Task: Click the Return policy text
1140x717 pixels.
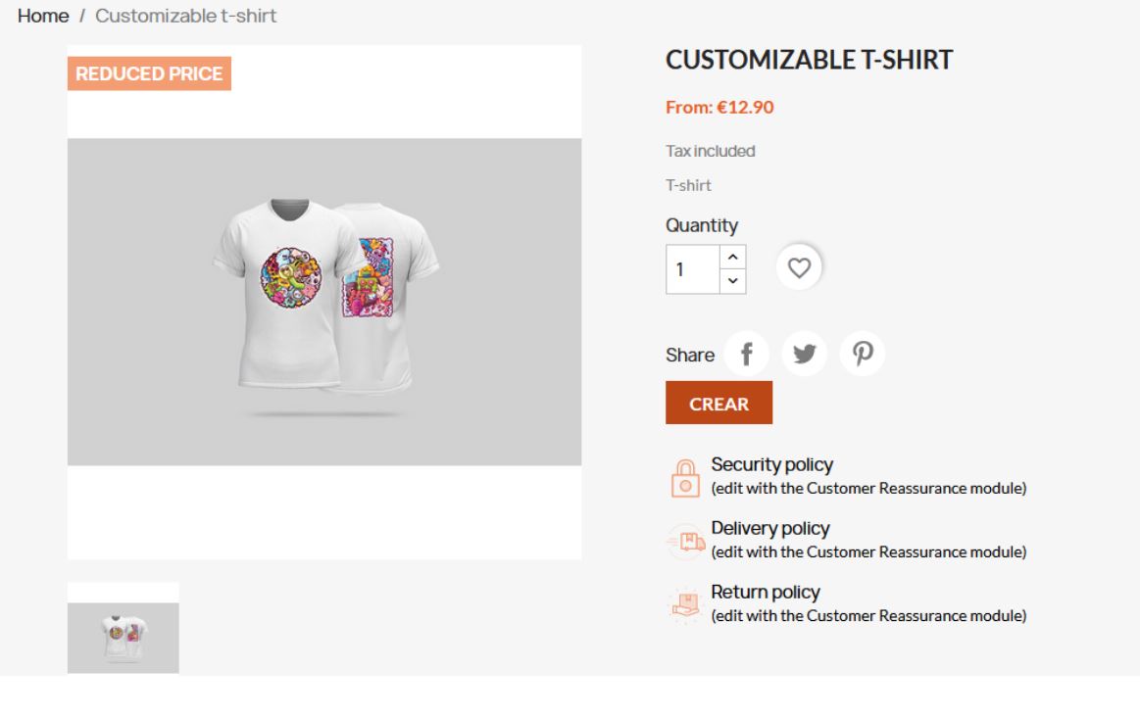Action: (x=766, y=592)
